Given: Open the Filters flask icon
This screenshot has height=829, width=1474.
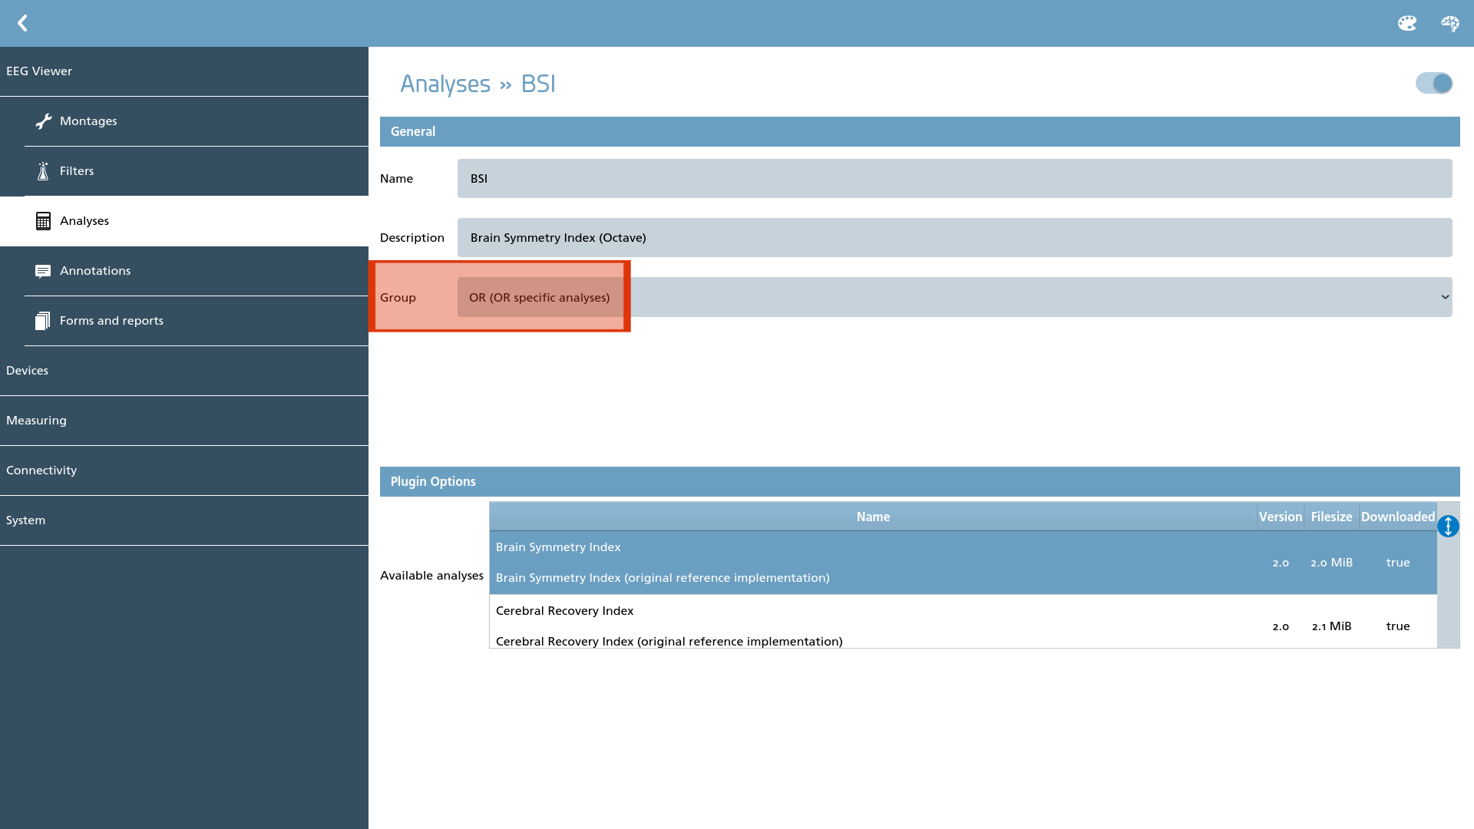Looking at the screenshot, I should [x=43, y=171].
